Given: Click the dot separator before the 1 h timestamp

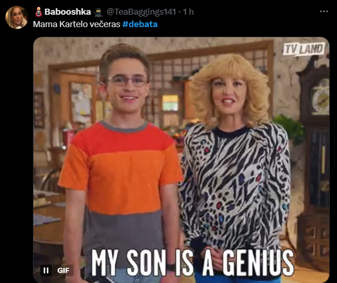Looking at the screenshot, I should (x=179, y=12).
